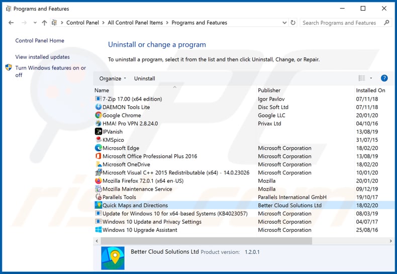Open Control Panel Home link
This screenshot has height=274, width=397.
pos(40,41)
